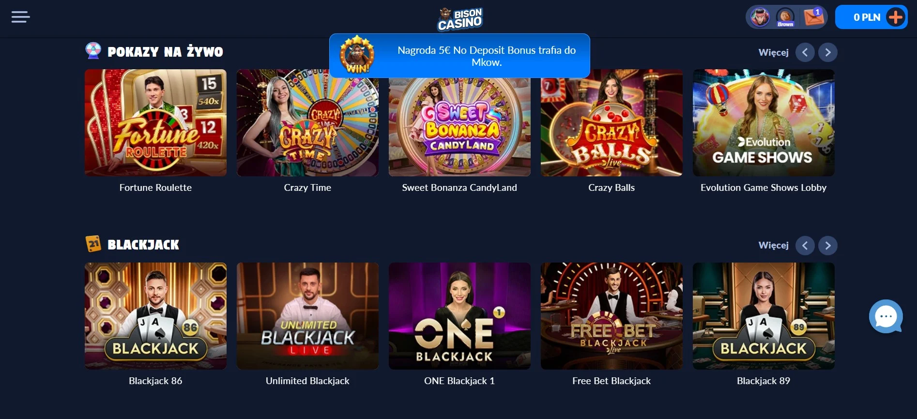Open the Crazy Time game thumbnail
The height and width of the screenshot is (419, 917).
307,123
